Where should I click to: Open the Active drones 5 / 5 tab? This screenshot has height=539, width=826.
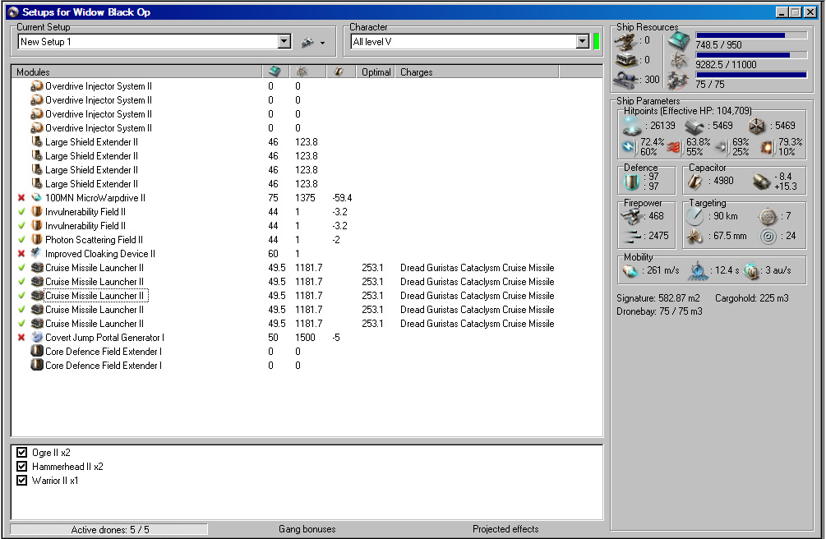[109, 529]
